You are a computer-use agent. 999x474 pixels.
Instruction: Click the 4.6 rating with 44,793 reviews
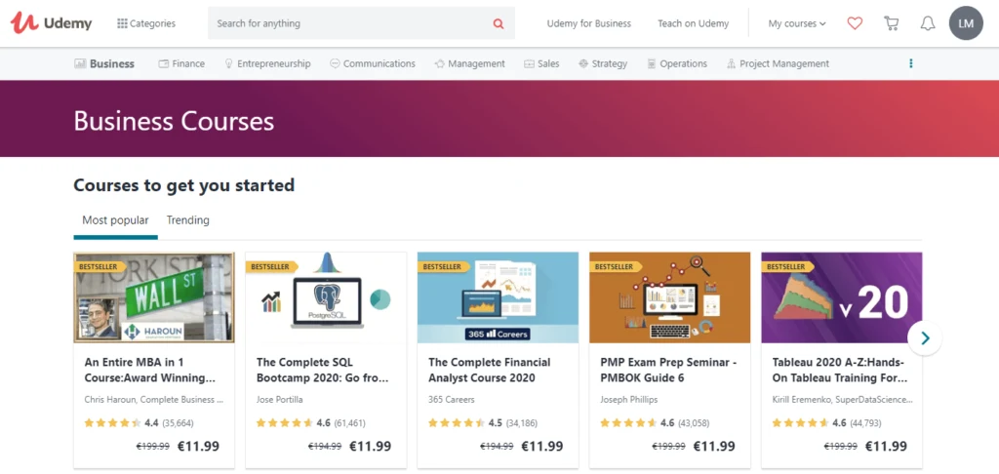(x=827, y=423)
